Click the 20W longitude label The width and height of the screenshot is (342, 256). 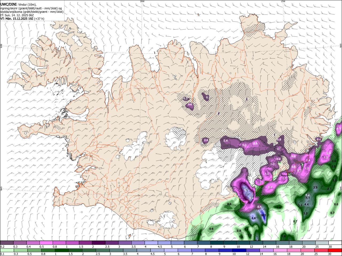(x=142, y=1)
